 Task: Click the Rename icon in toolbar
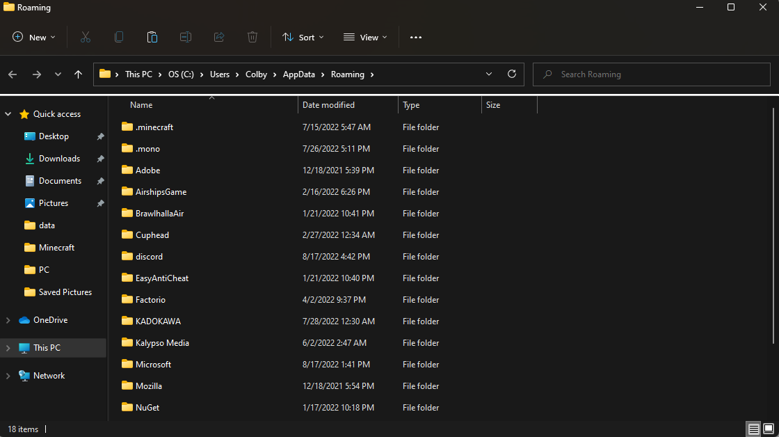point(186,38)
